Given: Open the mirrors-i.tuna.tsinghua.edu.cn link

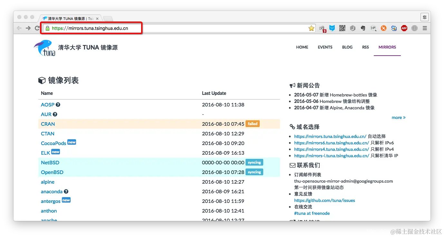Looking at the screenshot, I should (332, 156).
